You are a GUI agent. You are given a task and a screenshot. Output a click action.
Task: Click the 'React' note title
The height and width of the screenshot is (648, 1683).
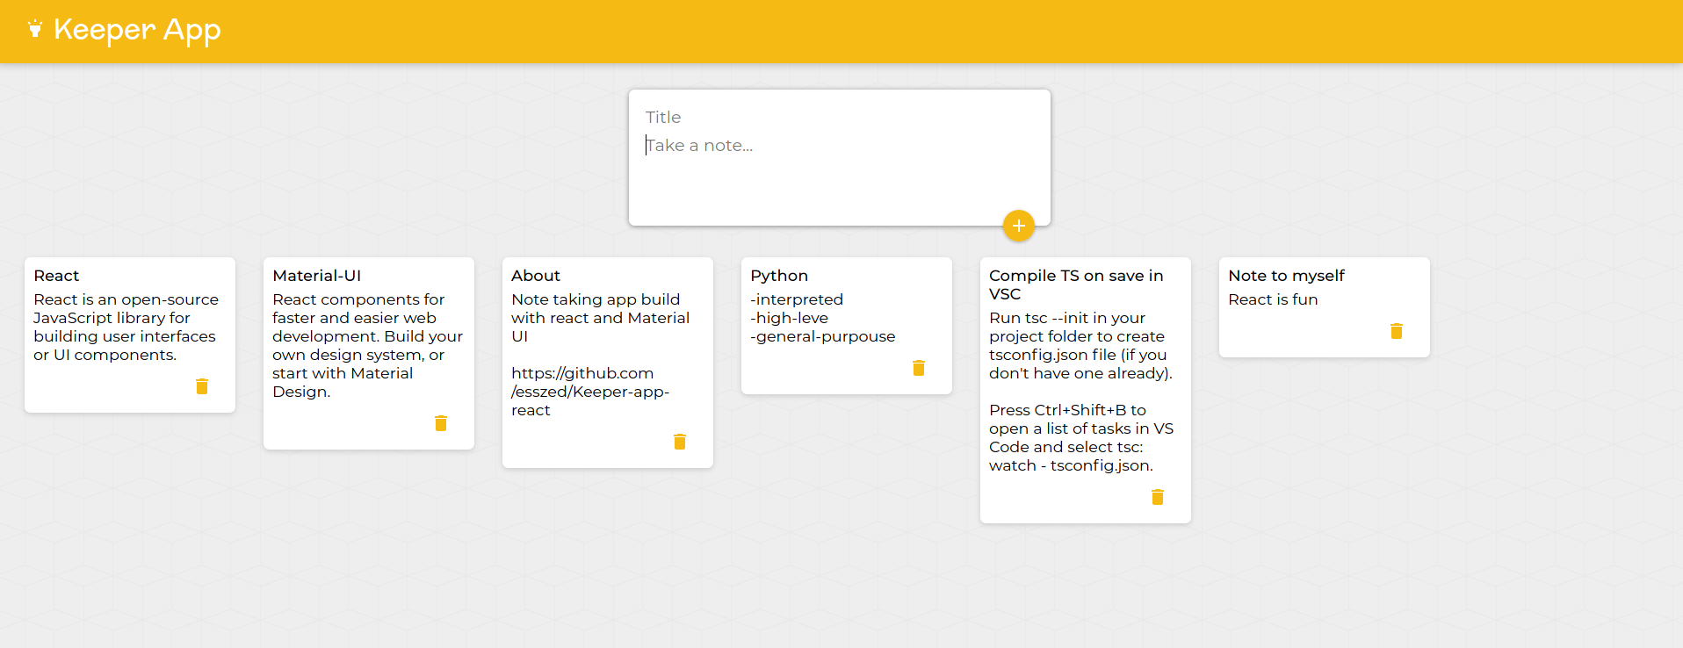(56, 276)
